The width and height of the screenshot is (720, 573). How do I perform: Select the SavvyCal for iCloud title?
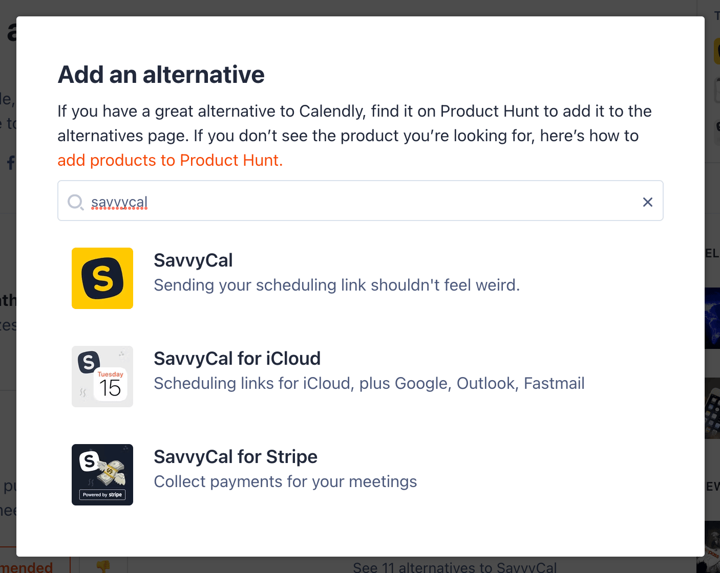(x=237, y=359)
